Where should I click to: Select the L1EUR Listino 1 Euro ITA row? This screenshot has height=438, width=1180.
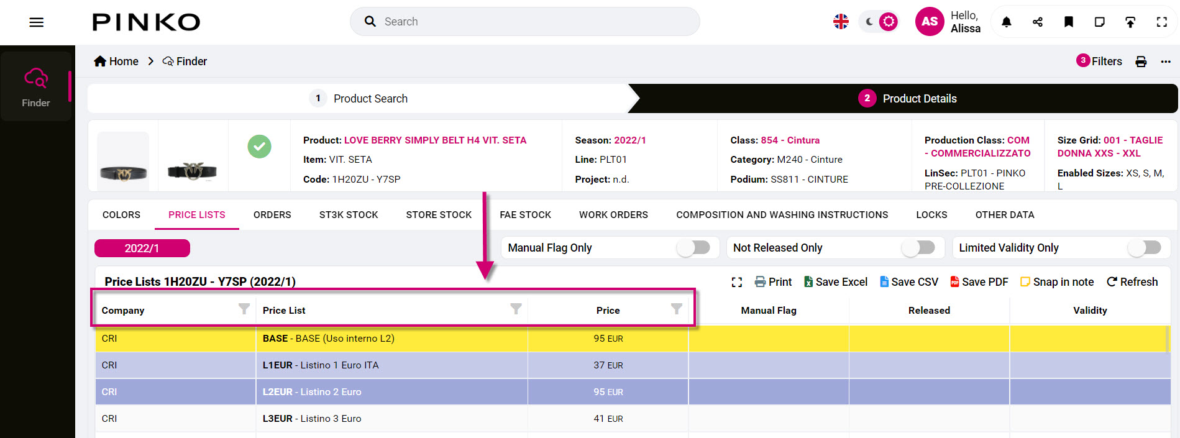point(633,365)
